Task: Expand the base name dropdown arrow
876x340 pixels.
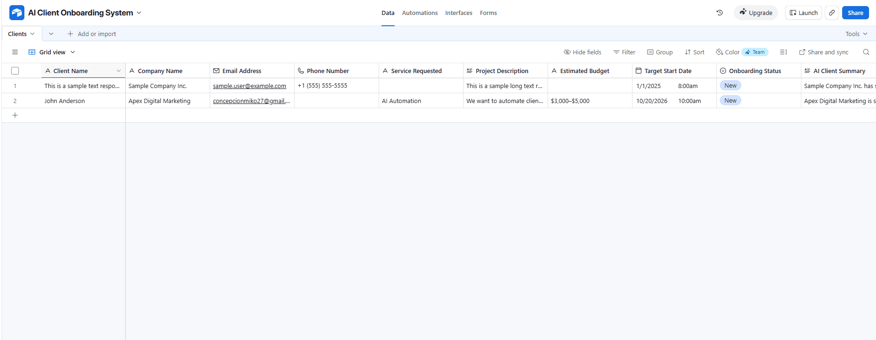Action: [139, 13]
